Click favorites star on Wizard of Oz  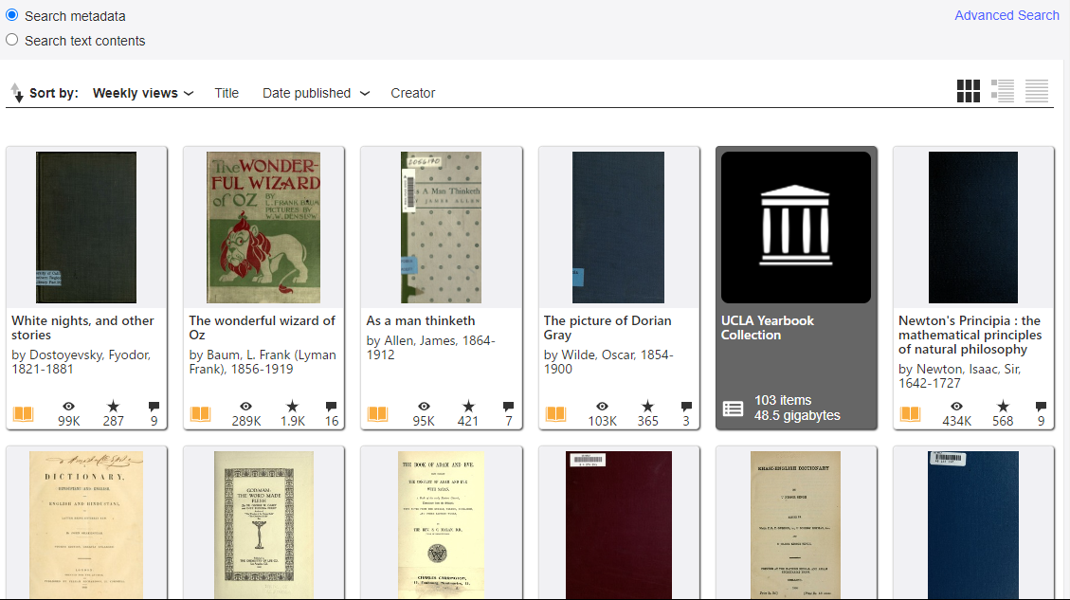tap(292, 407)
